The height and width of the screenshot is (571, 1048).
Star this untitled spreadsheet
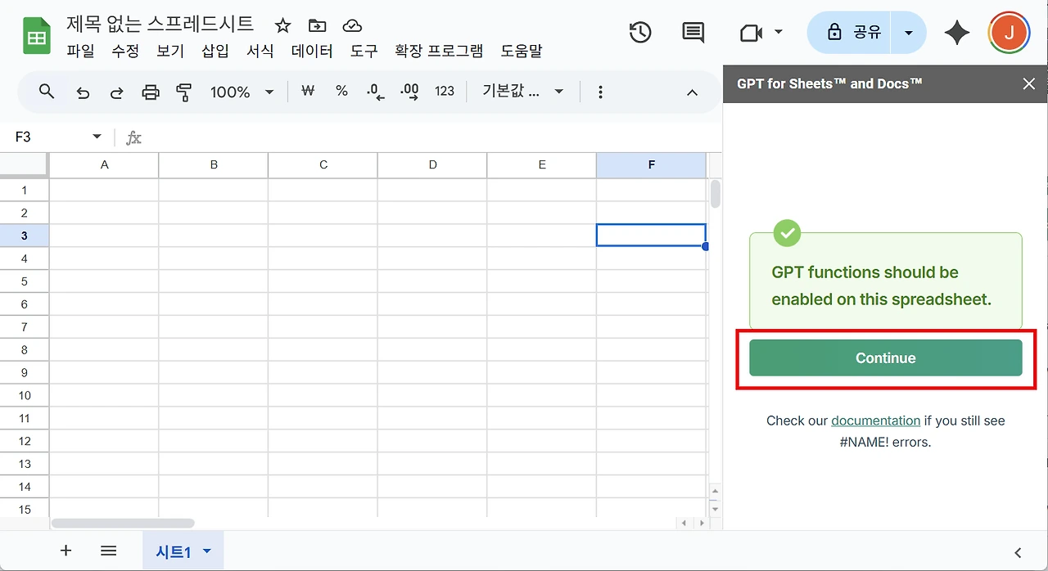pyautogui.click(x=282, y=25)
